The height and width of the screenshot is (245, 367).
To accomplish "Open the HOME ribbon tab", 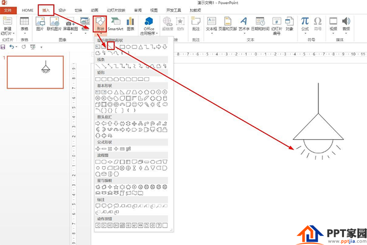I will pyautogui.click(x=28, y=10).
